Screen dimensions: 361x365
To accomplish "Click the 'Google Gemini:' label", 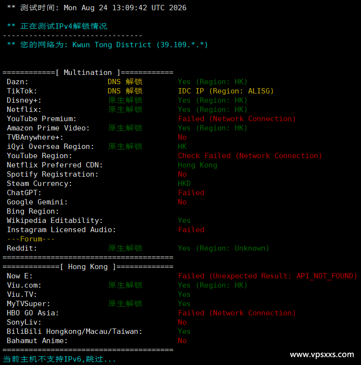I will (38, 202).
